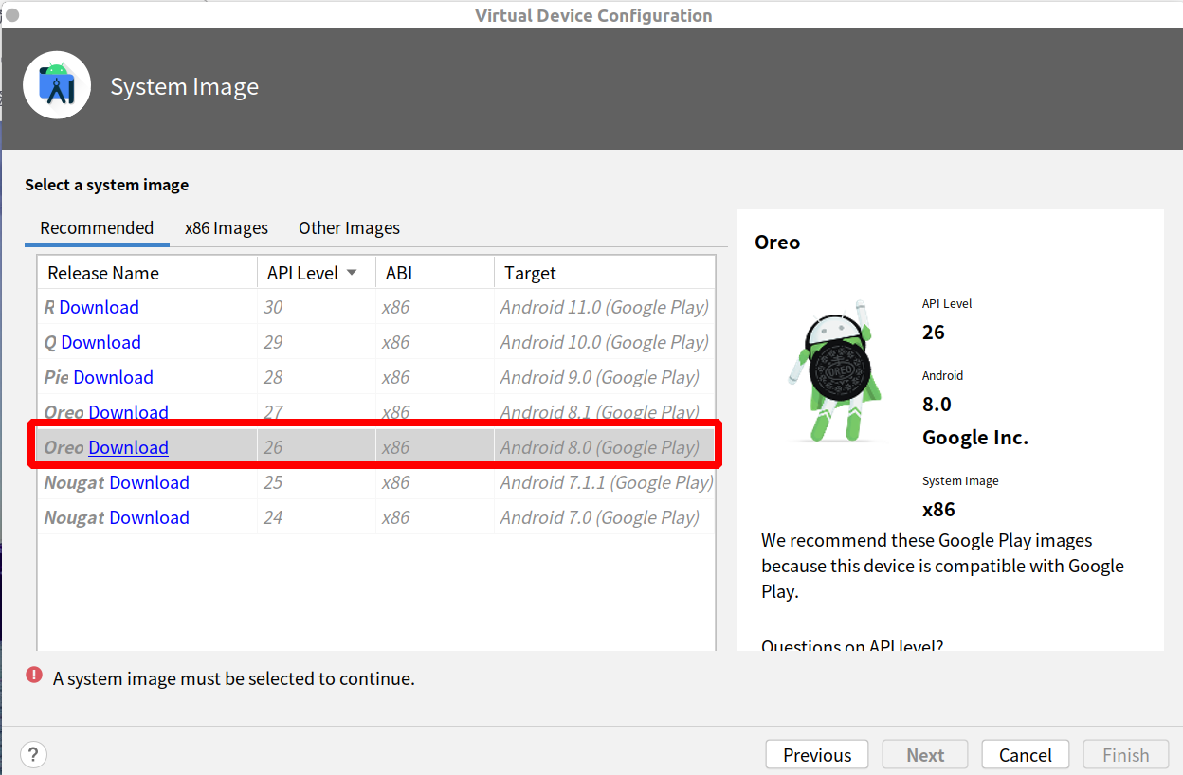Click the ABI column header
The image size is (1183, 775).
click(435, 273)
